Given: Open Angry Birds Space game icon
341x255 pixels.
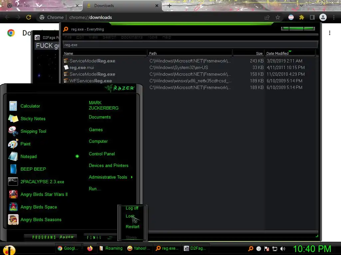Looking at the screenshot, I should pyautogui.click(x=13, y=207).
